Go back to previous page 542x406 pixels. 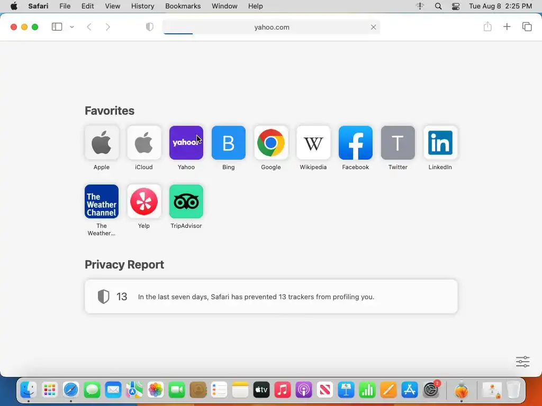(x=89, y=27)
